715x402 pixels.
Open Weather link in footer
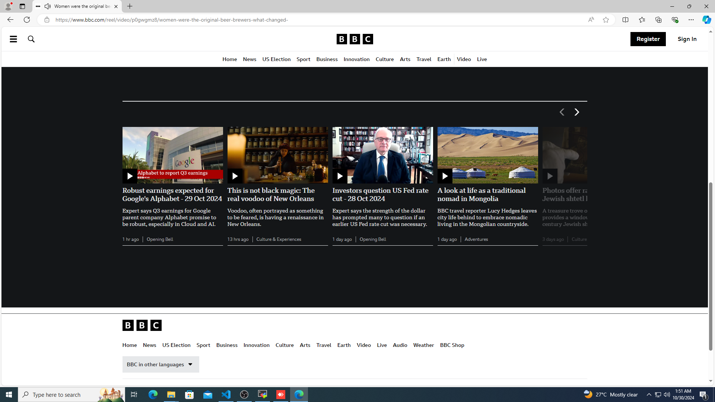pos(423,345)
